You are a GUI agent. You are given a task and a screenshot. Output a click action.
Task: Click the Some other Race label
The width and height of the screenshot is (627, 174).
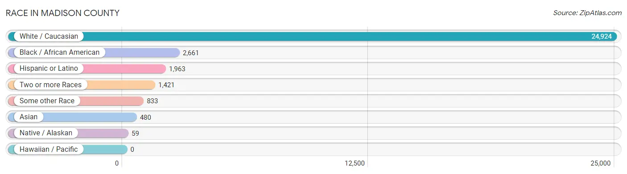(x=47, y=101)
